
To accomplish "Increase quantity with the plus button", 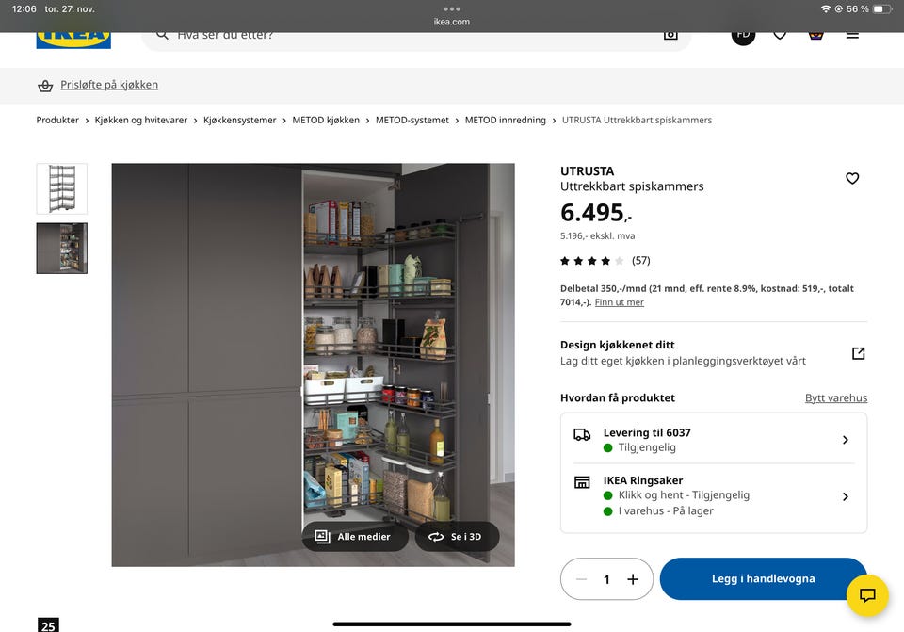I will coord(633,579).
